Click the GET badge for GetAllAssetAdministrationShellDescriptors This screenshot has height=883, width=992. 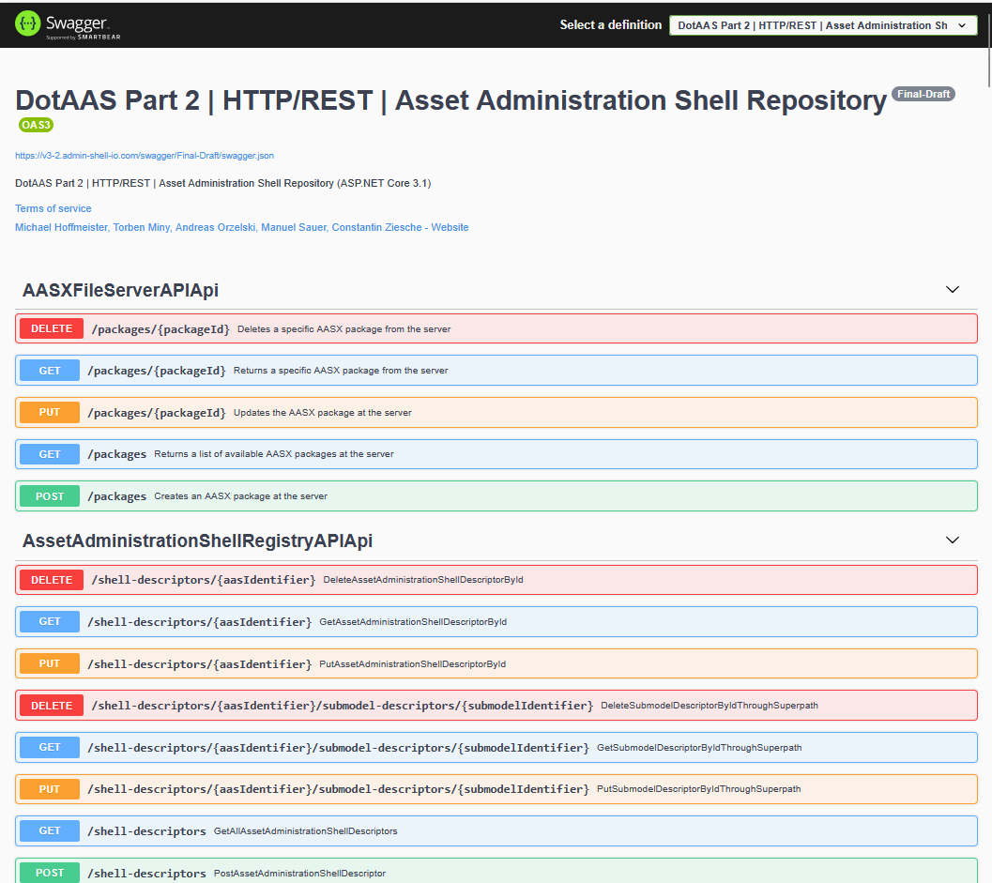click(x=49, y=830)
